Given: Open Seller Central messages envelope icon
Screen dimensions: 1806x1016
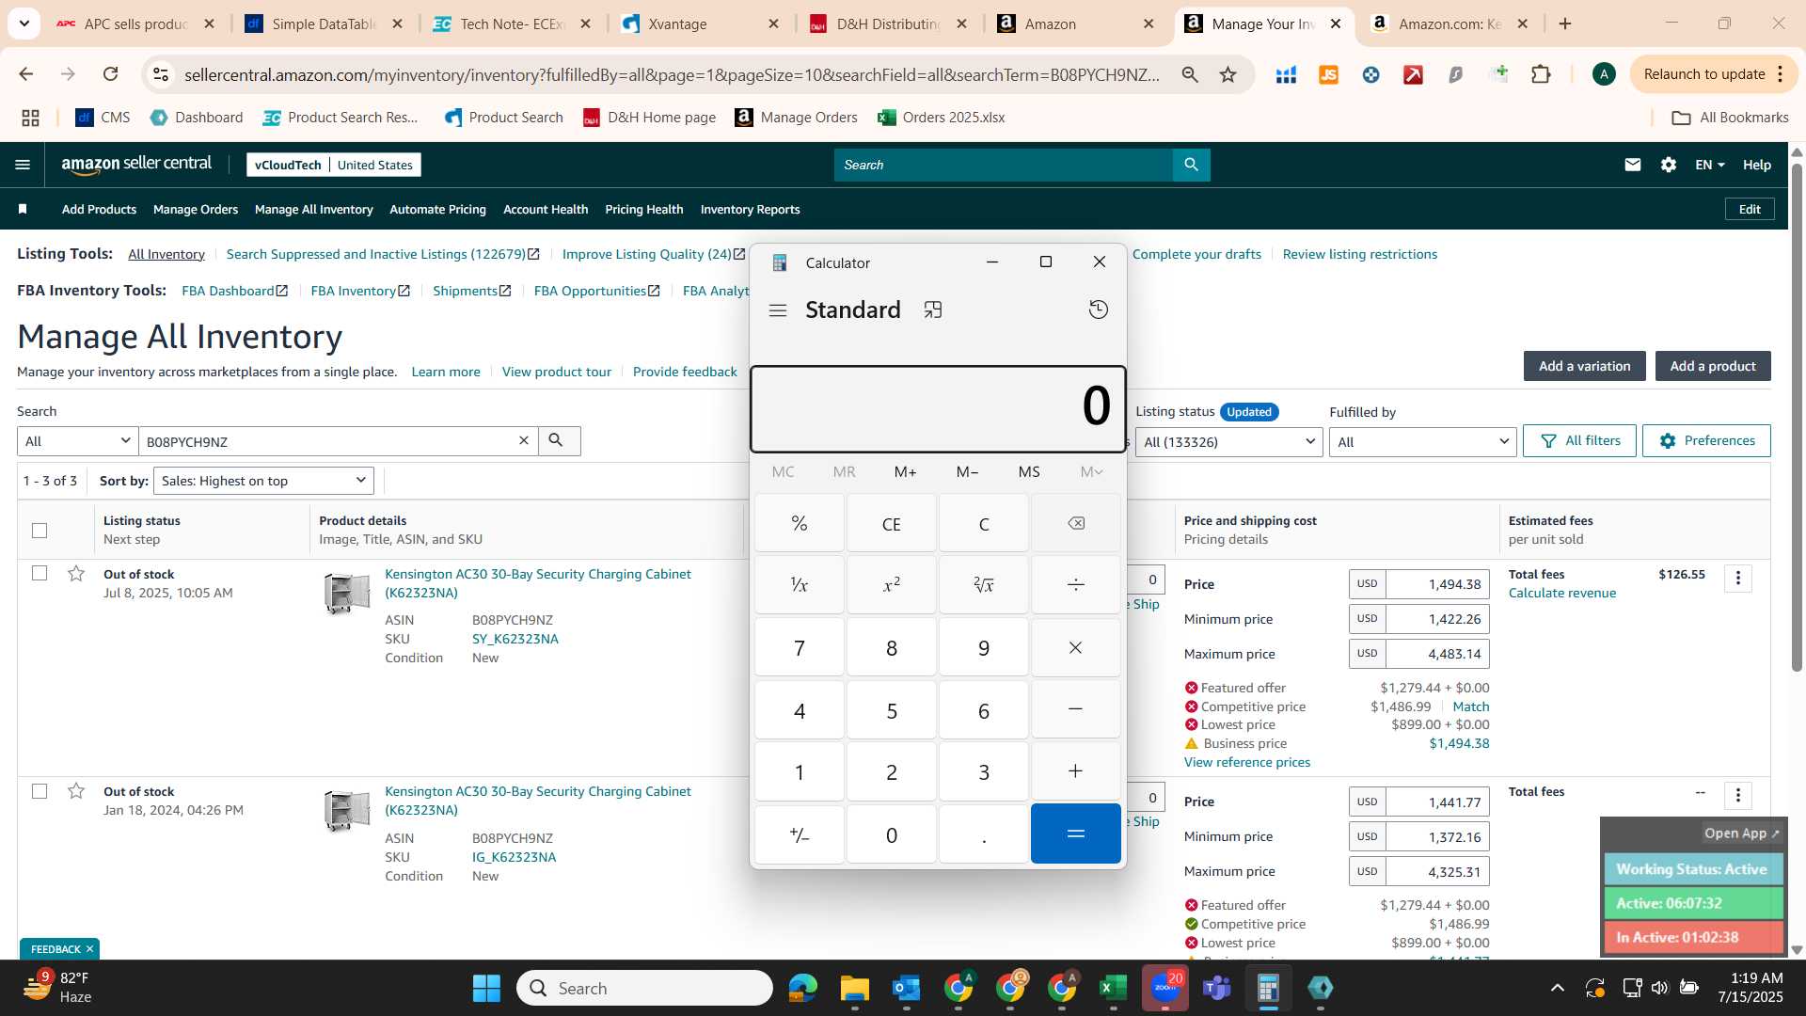Looking at the screenshot, I should (1633, 165).
